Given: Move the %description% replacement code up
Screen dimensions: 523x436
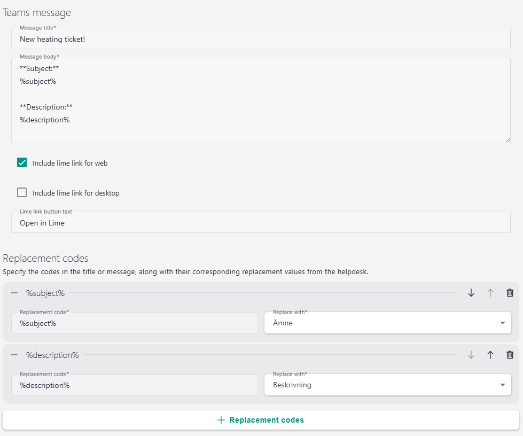Looking at the screenshot, I should point(490,355).
